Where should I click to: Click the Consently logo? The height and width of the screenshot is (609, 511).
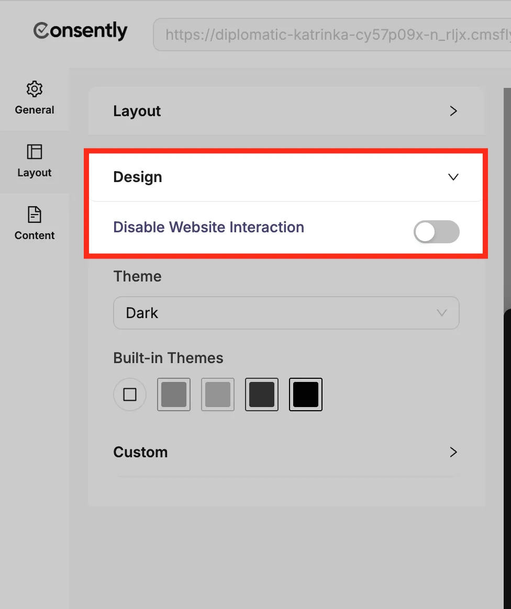click(x=80, y=31)
